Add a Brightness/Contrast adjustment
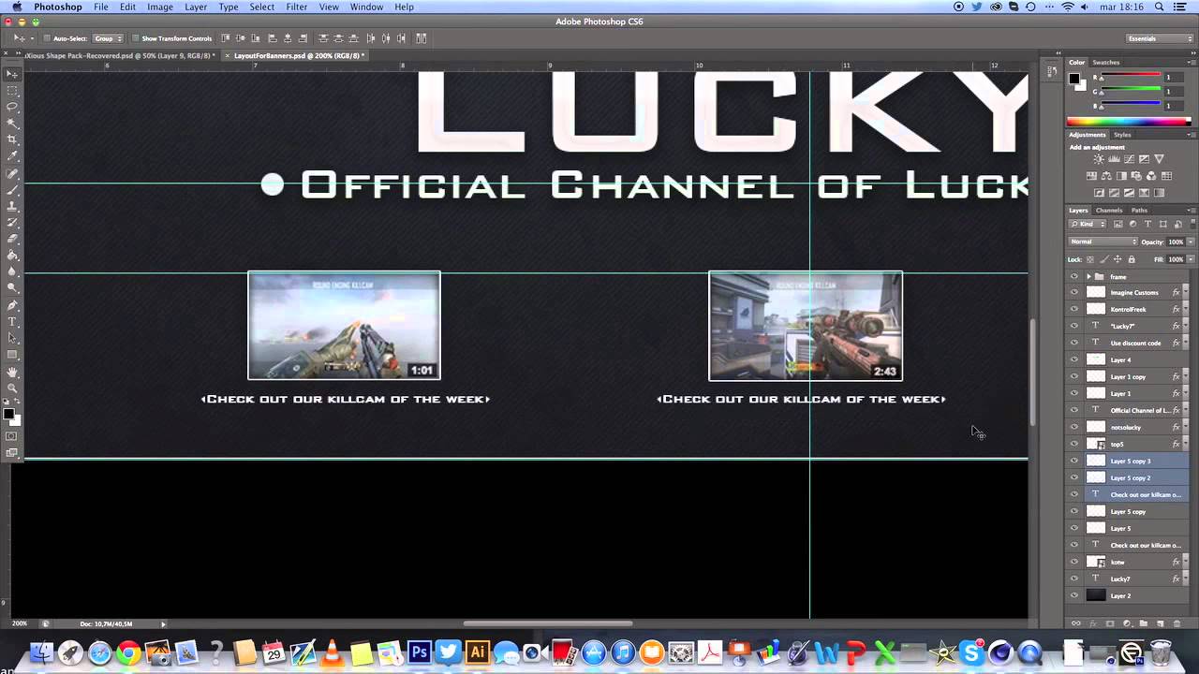This screenshot has height=674, width=1199. (1099, 159)
